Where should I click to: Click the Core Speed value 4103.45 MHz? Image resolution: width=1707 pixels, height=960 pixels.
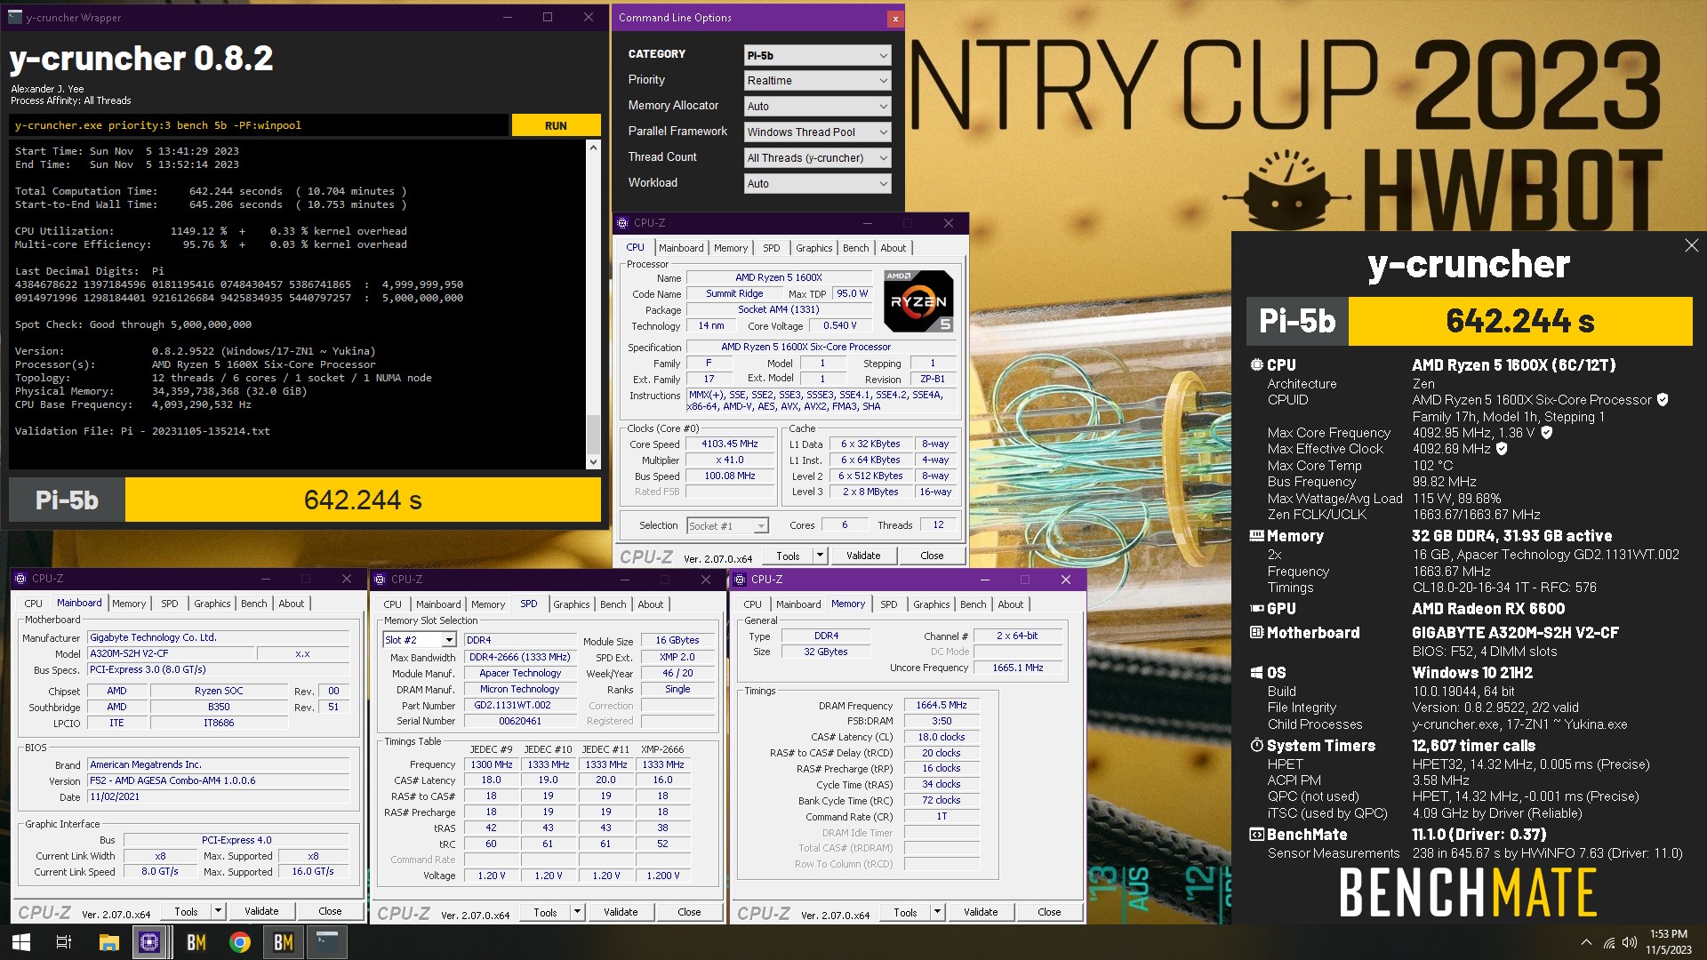[x=730, y=444]
